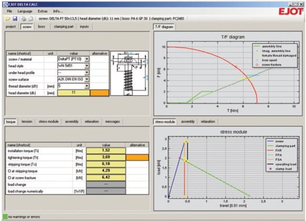Click the stripping torque value 6,18
Viewport: 306px width, 221px height.
point(106,164)
